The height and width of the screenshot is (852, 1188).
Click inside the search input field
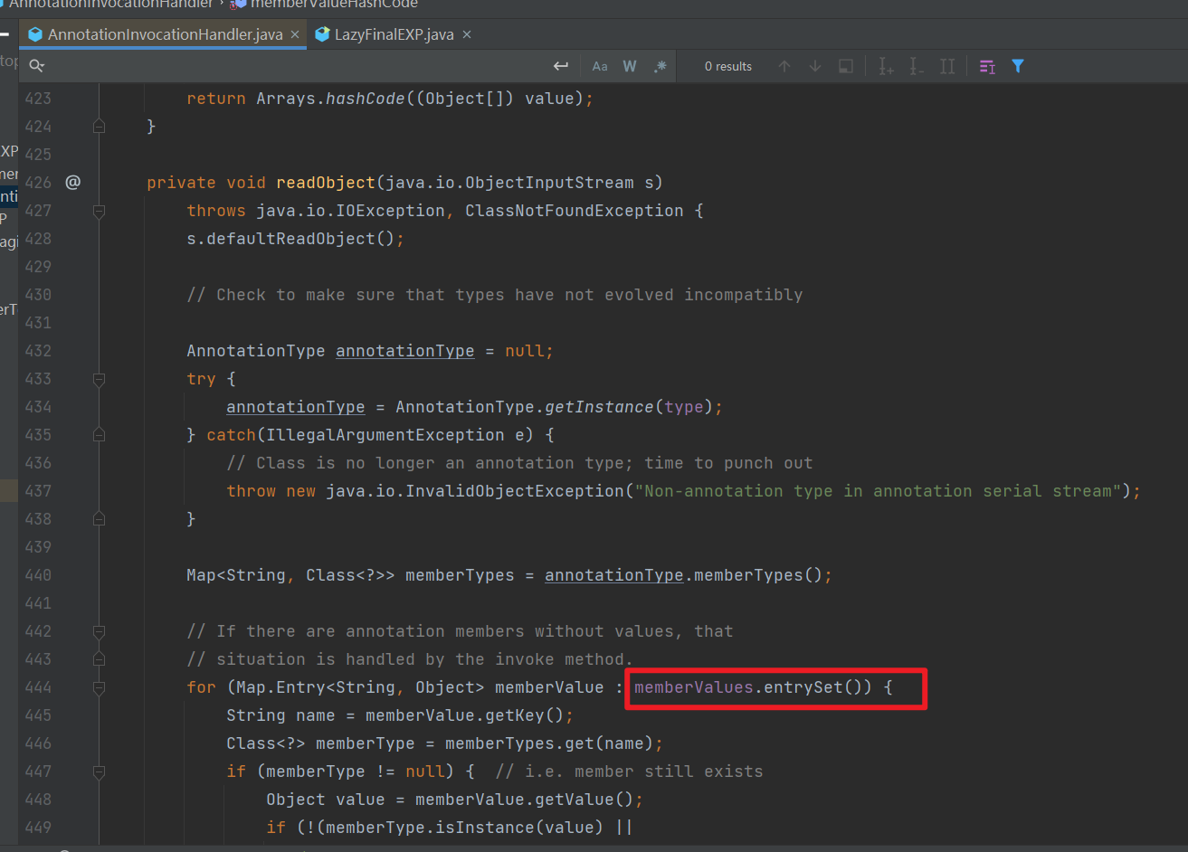(x=271, y=65)
